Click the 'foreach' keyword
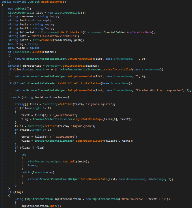The width and height of the screenshot is (192, 208). 14,97
